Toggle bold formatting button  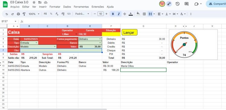113,14
